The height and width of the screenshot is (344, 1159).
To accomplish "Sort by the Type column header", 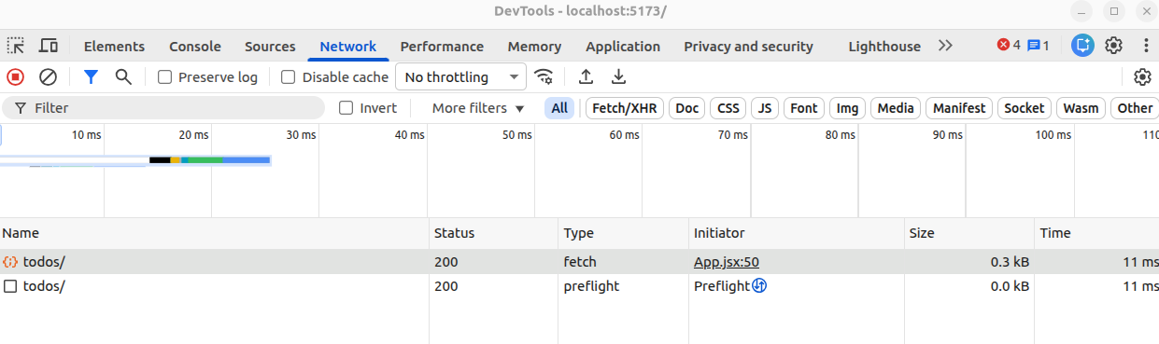I will [624, 233].
